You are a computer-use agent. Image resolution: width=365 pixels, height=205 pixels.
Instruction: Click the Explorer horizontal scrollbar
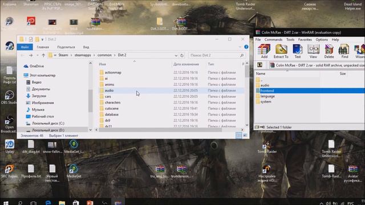(x=160, y=130)
